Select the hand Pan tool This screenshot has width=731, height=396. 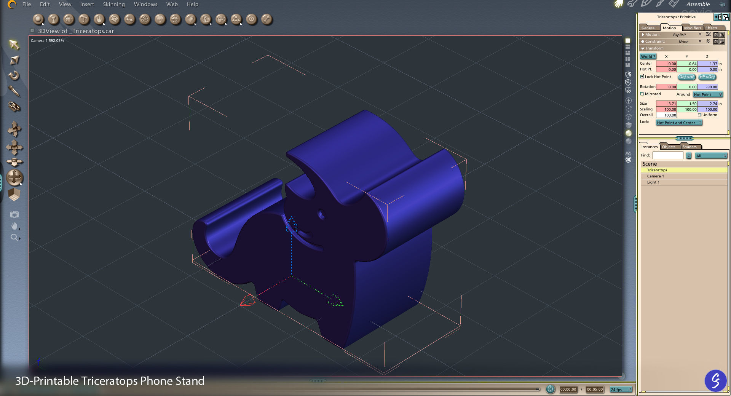click(14, 226)
